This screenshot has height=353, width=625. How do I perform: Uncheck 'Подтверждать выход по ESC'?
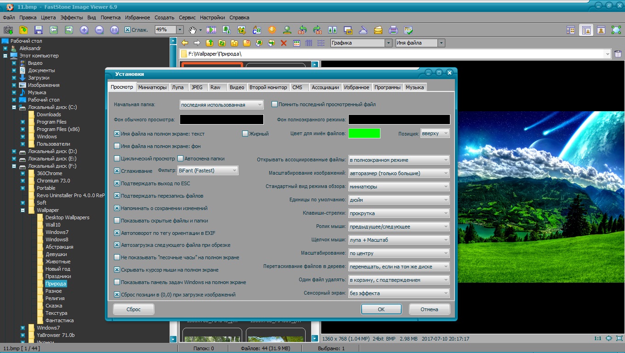pyautogui.click(x=117, y=183)
